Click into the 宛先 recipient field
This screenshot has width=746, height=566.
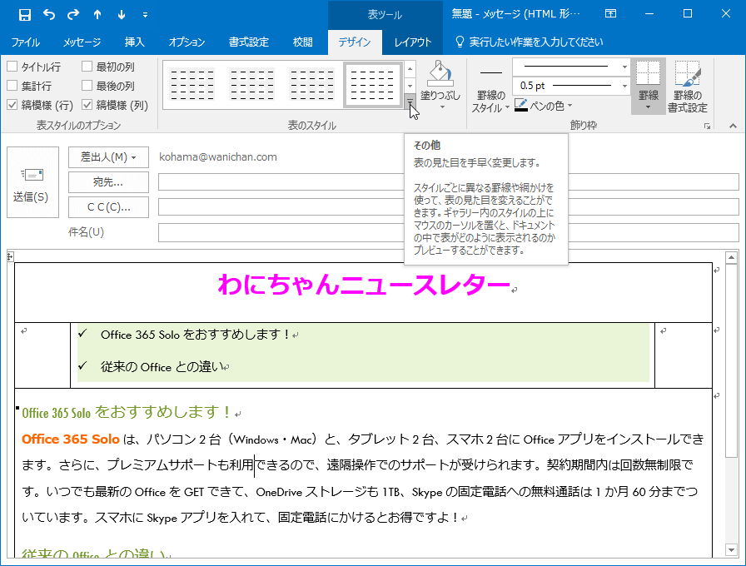pos(449,182)
